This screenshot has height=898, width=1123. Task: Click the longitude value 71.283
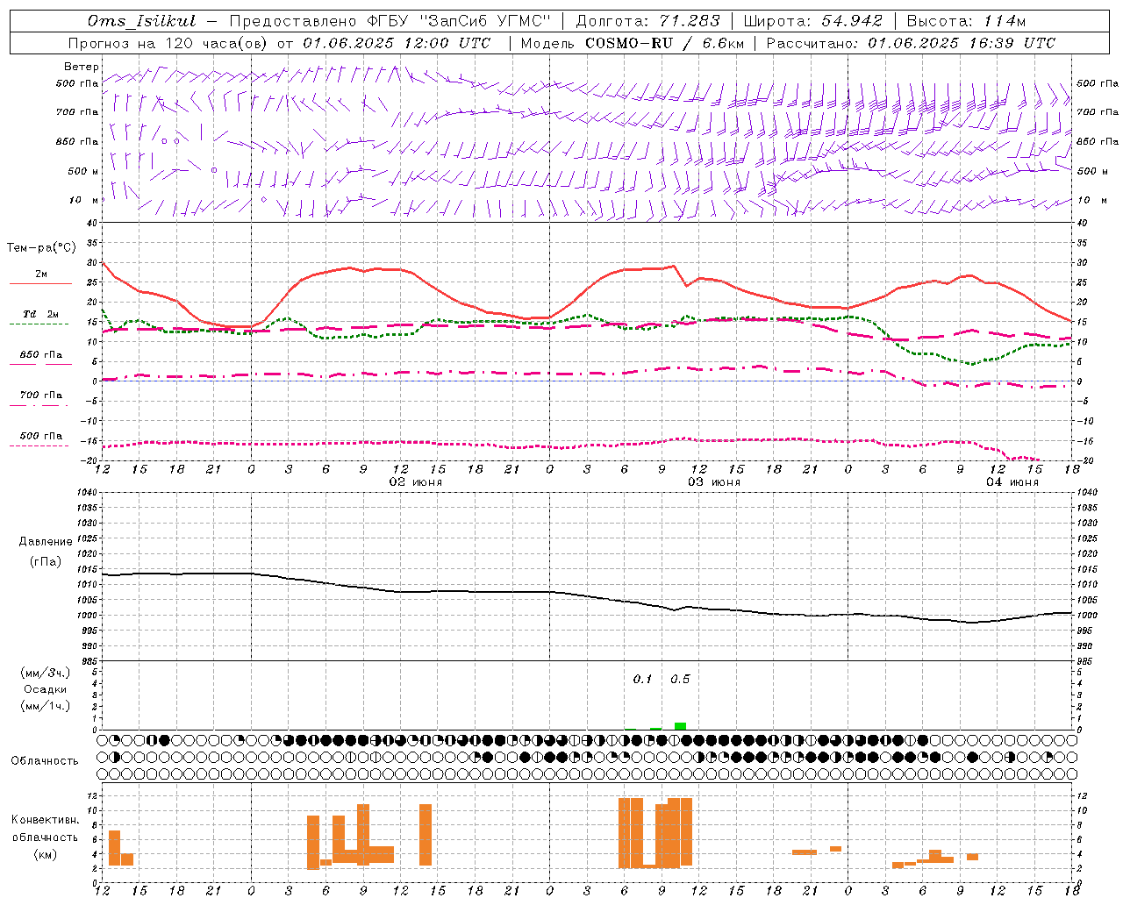[690, 21]
